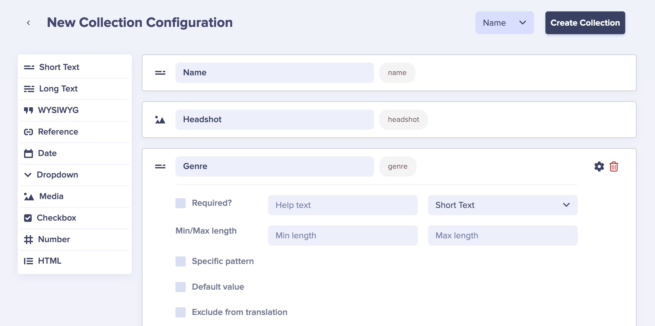Open the Name dropdown in header
The width and height of the screenshot is (655, 326).
click(504, 23)
